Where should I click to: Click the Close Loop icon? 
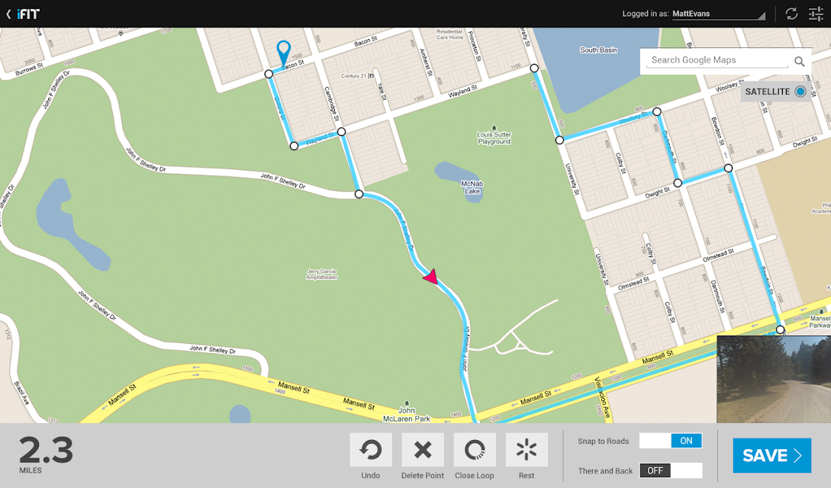tap(475, 450)
